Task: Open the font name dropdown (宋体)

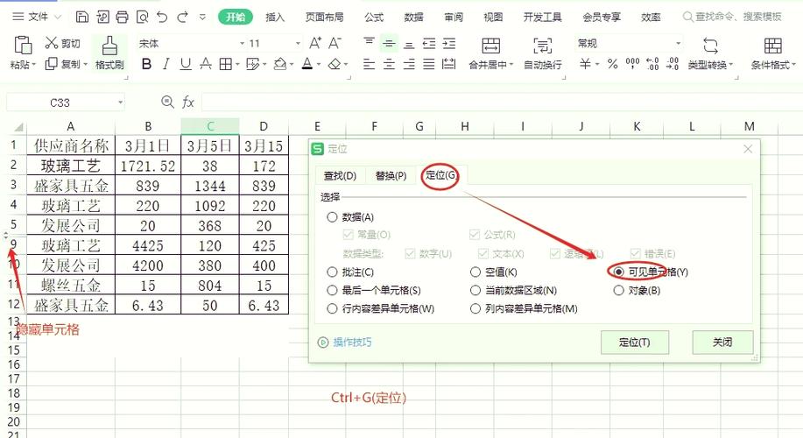Action: tap(243, 44)
